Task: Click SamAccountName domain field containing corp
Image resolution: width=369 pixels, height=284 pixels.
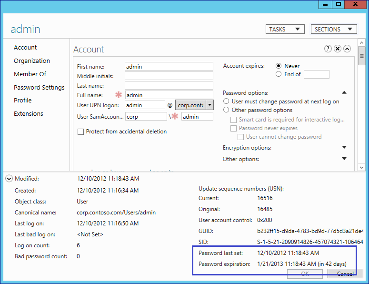Action: tap(146, 116)
